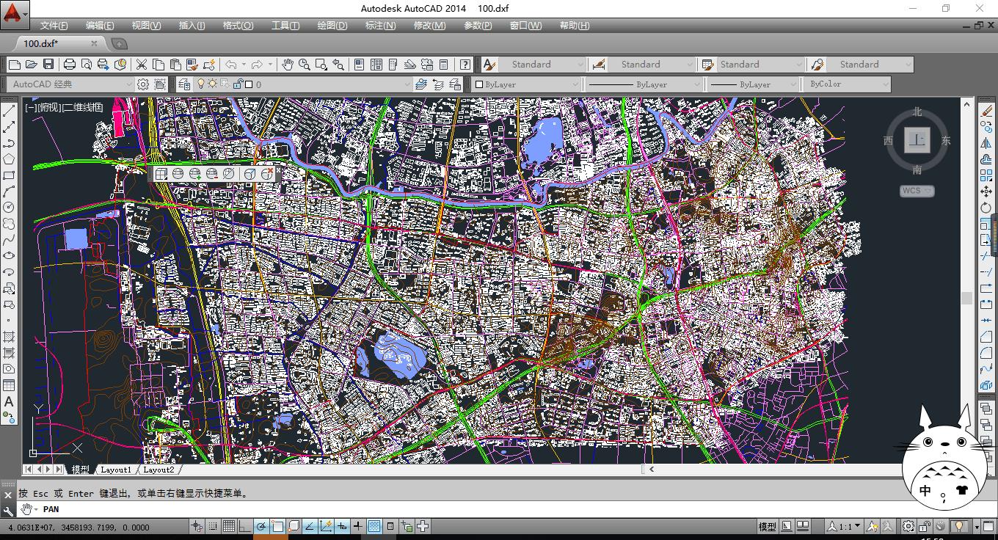Expand the layer 0 dropdown list
The image size is (998, 540).
click(x=407, y=84)
